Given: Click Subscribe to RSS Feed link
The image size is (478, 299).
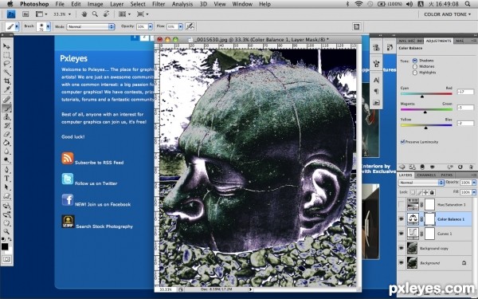Looking at the screenshot, I should click(99, 163).
